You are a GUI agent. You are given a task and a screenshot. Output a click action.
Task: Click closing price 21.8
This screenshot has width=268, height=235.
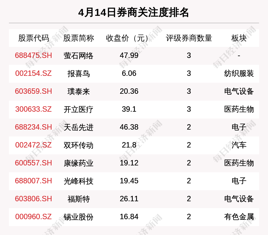(x=129, y=145)
